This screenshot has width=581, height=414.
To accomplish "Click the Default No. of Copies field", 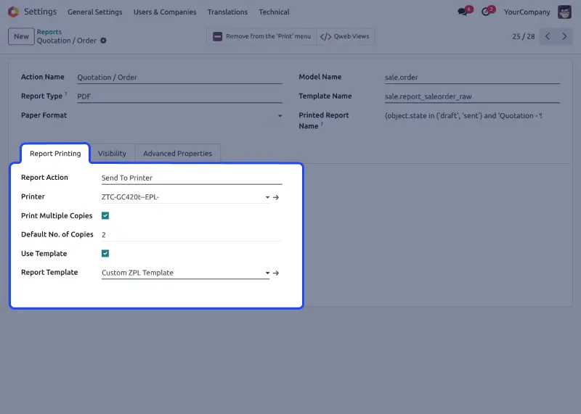I will point(192,235).
